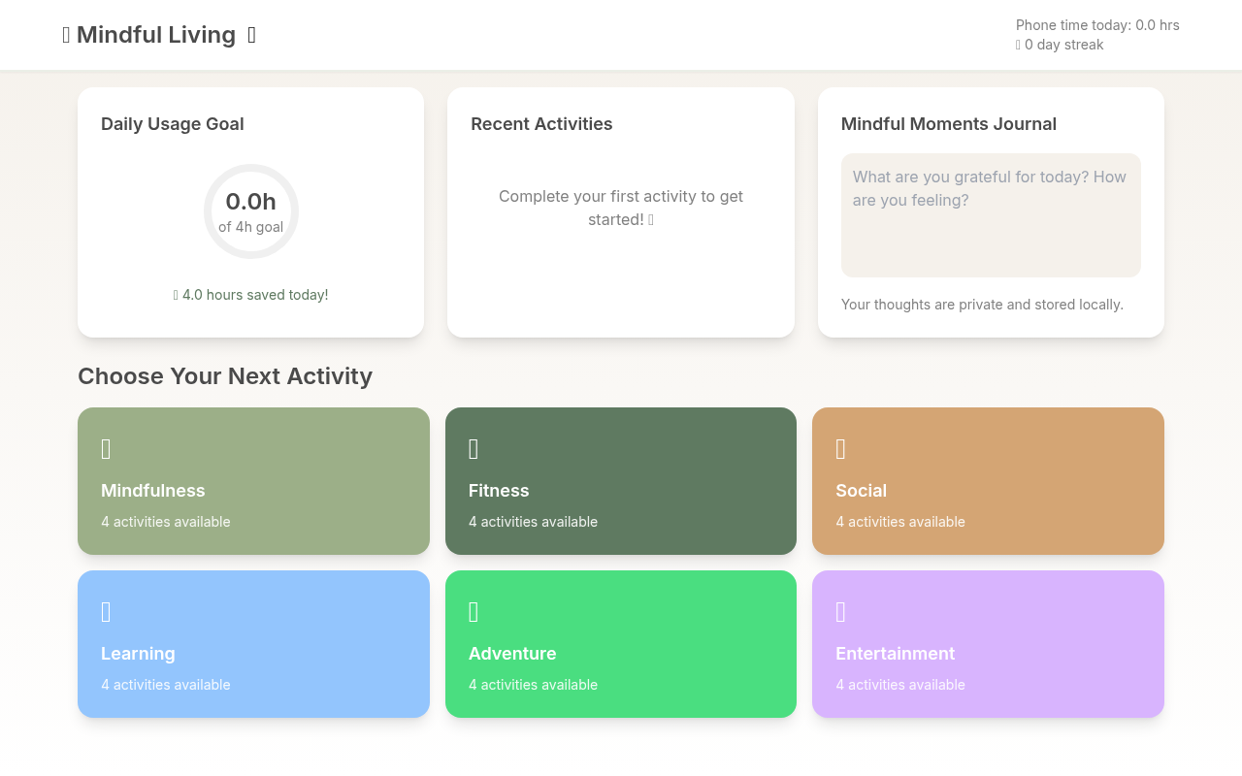Select the Entertainment category icon
Viewport: 1242px width, 776px height.
839,611
